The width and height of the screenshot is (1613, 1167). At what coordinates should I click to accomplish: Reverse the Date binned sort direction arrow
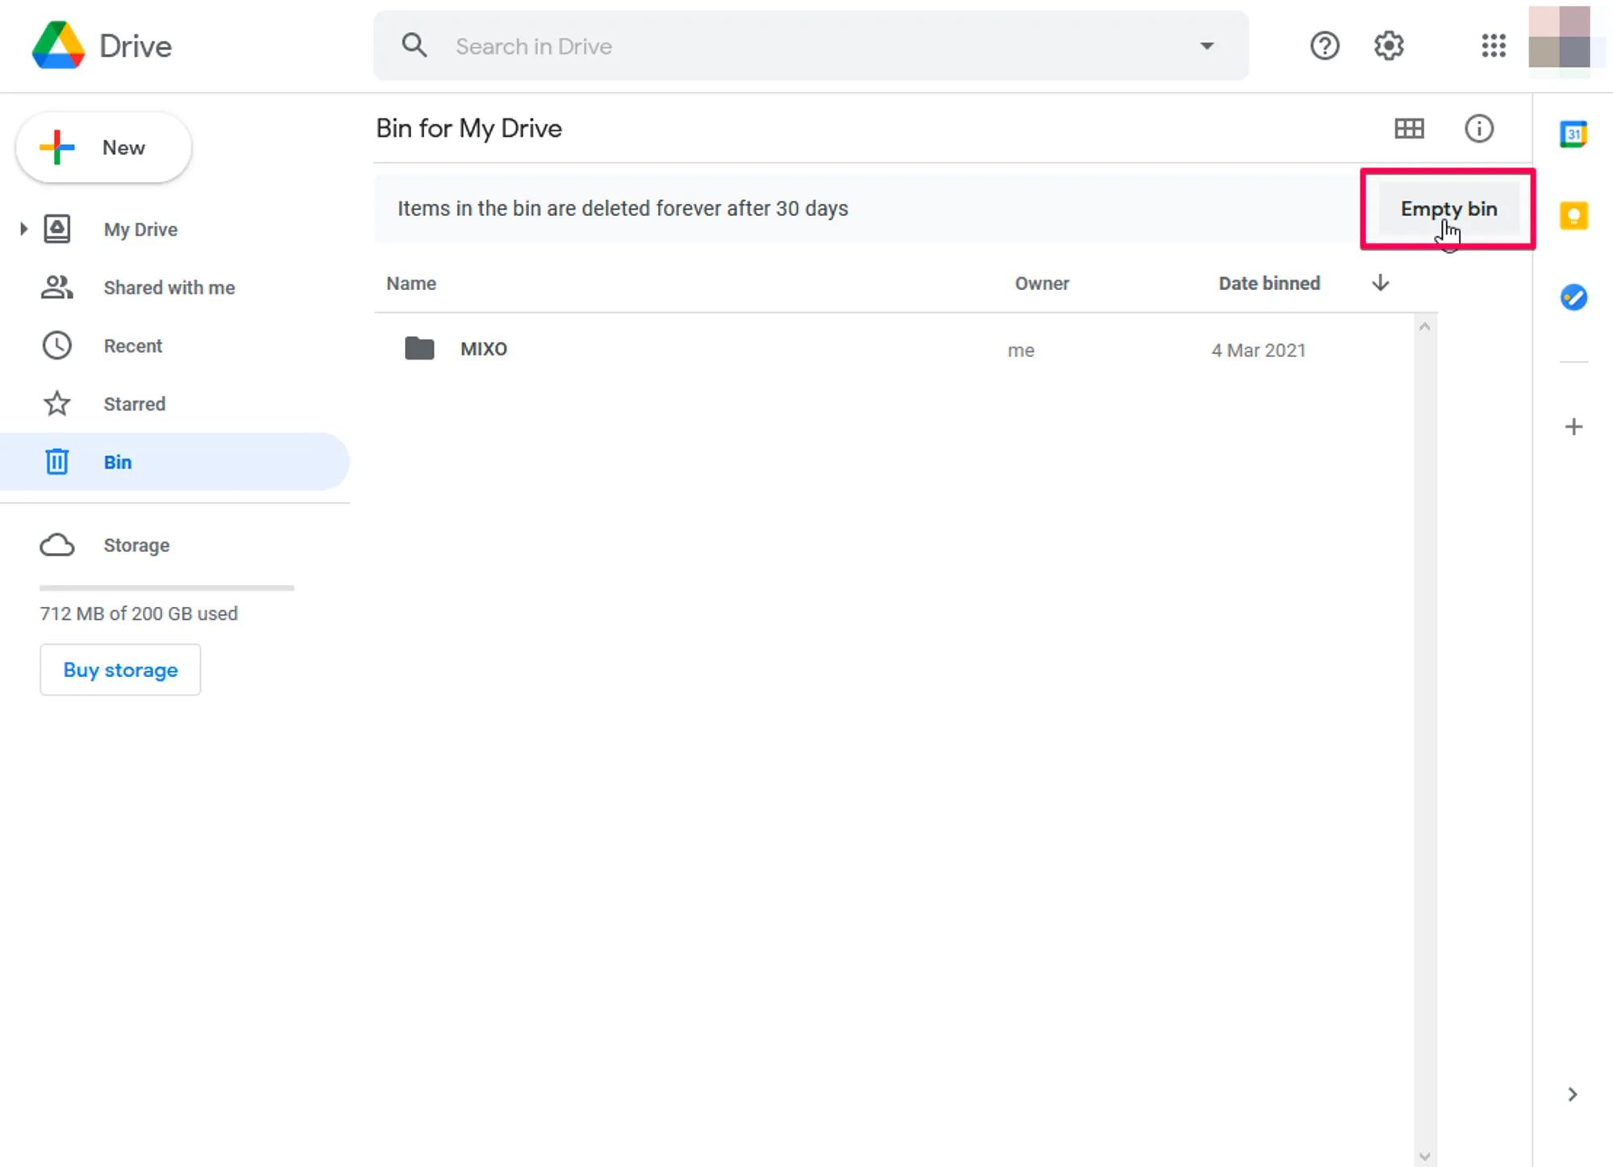pyautogui.click(x=1380, y=283)
